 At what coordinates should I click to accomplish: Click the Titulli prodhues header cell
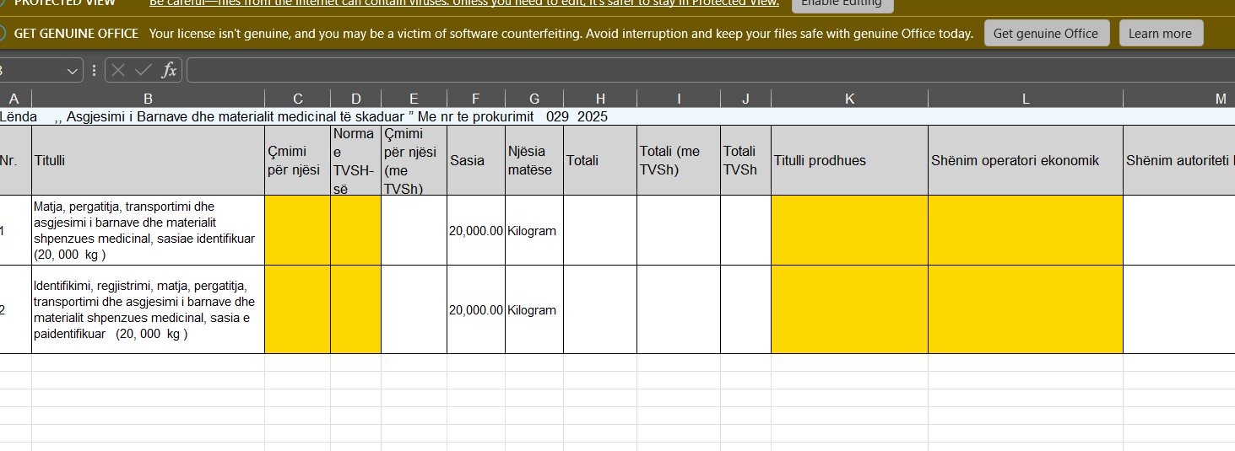point(849,160)
